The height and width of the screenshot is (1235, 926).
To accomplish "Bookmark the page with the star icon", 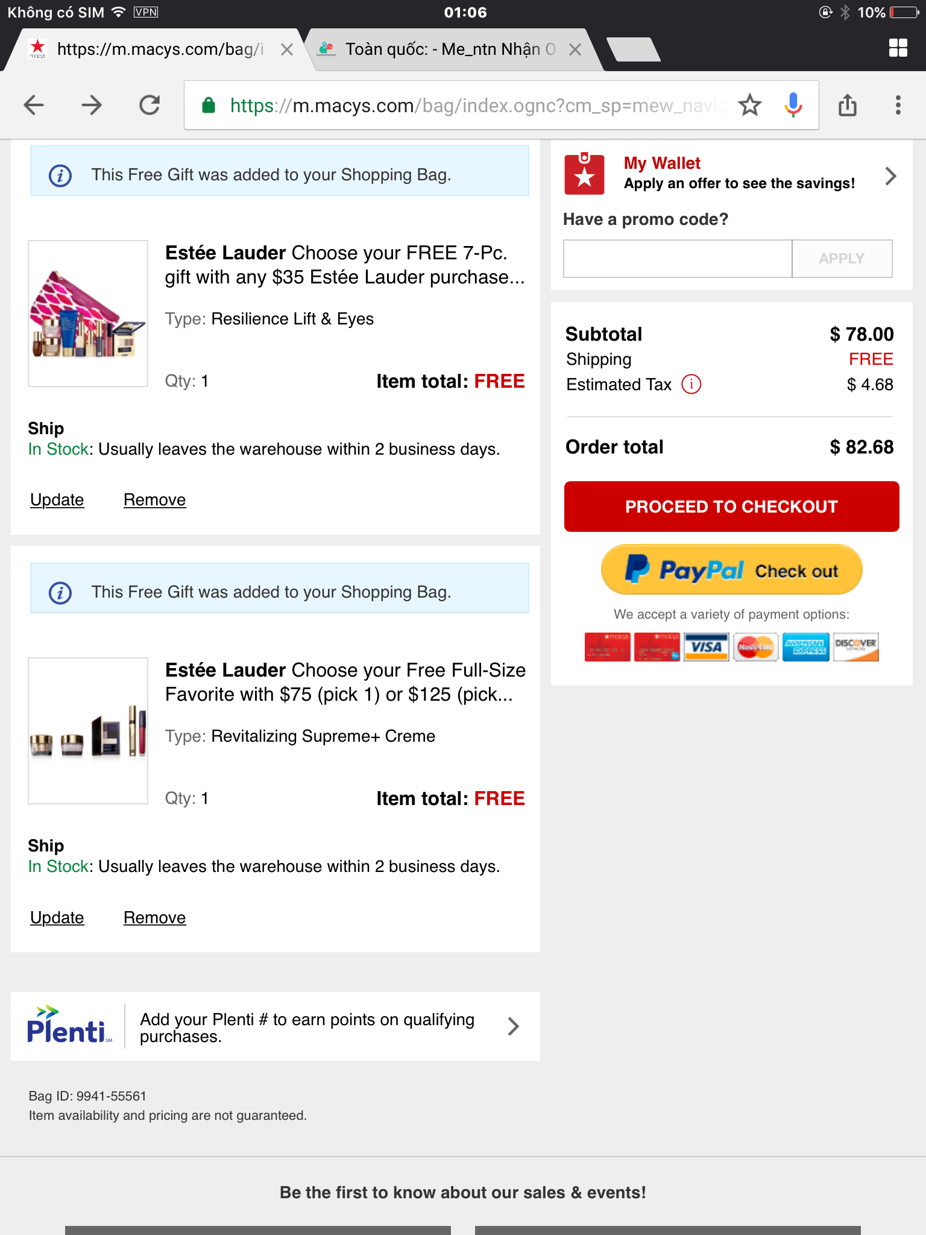I will [750, 105].
